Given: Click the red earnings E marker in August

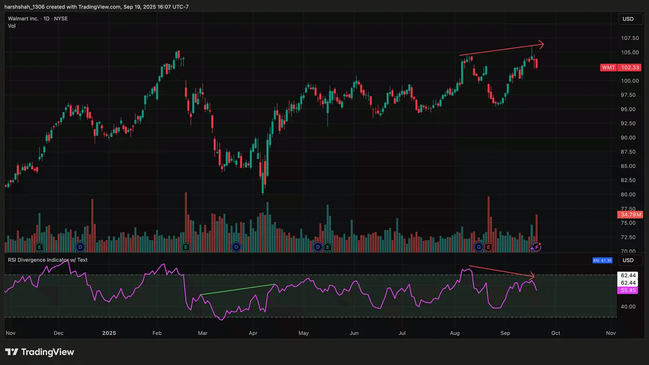Looking at the screenshot, I should pos(488,247).
